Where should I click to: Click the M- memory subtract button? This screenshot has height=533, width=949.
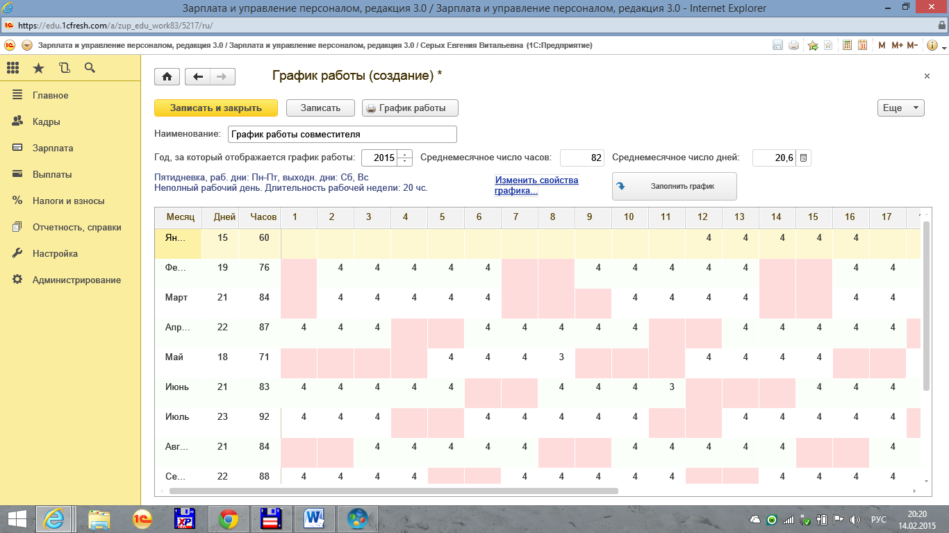pyautogui.click(x=912, y=45)
